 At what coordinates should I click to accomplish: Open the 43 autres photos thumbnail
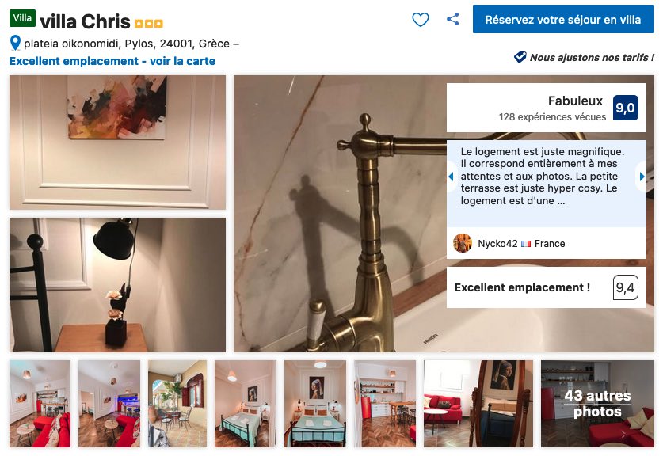click(597, 404)
